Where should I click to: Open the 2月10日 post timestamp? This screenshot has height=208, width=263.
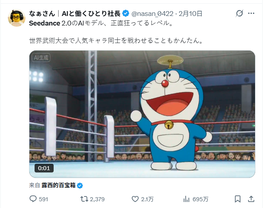(190, 14)
